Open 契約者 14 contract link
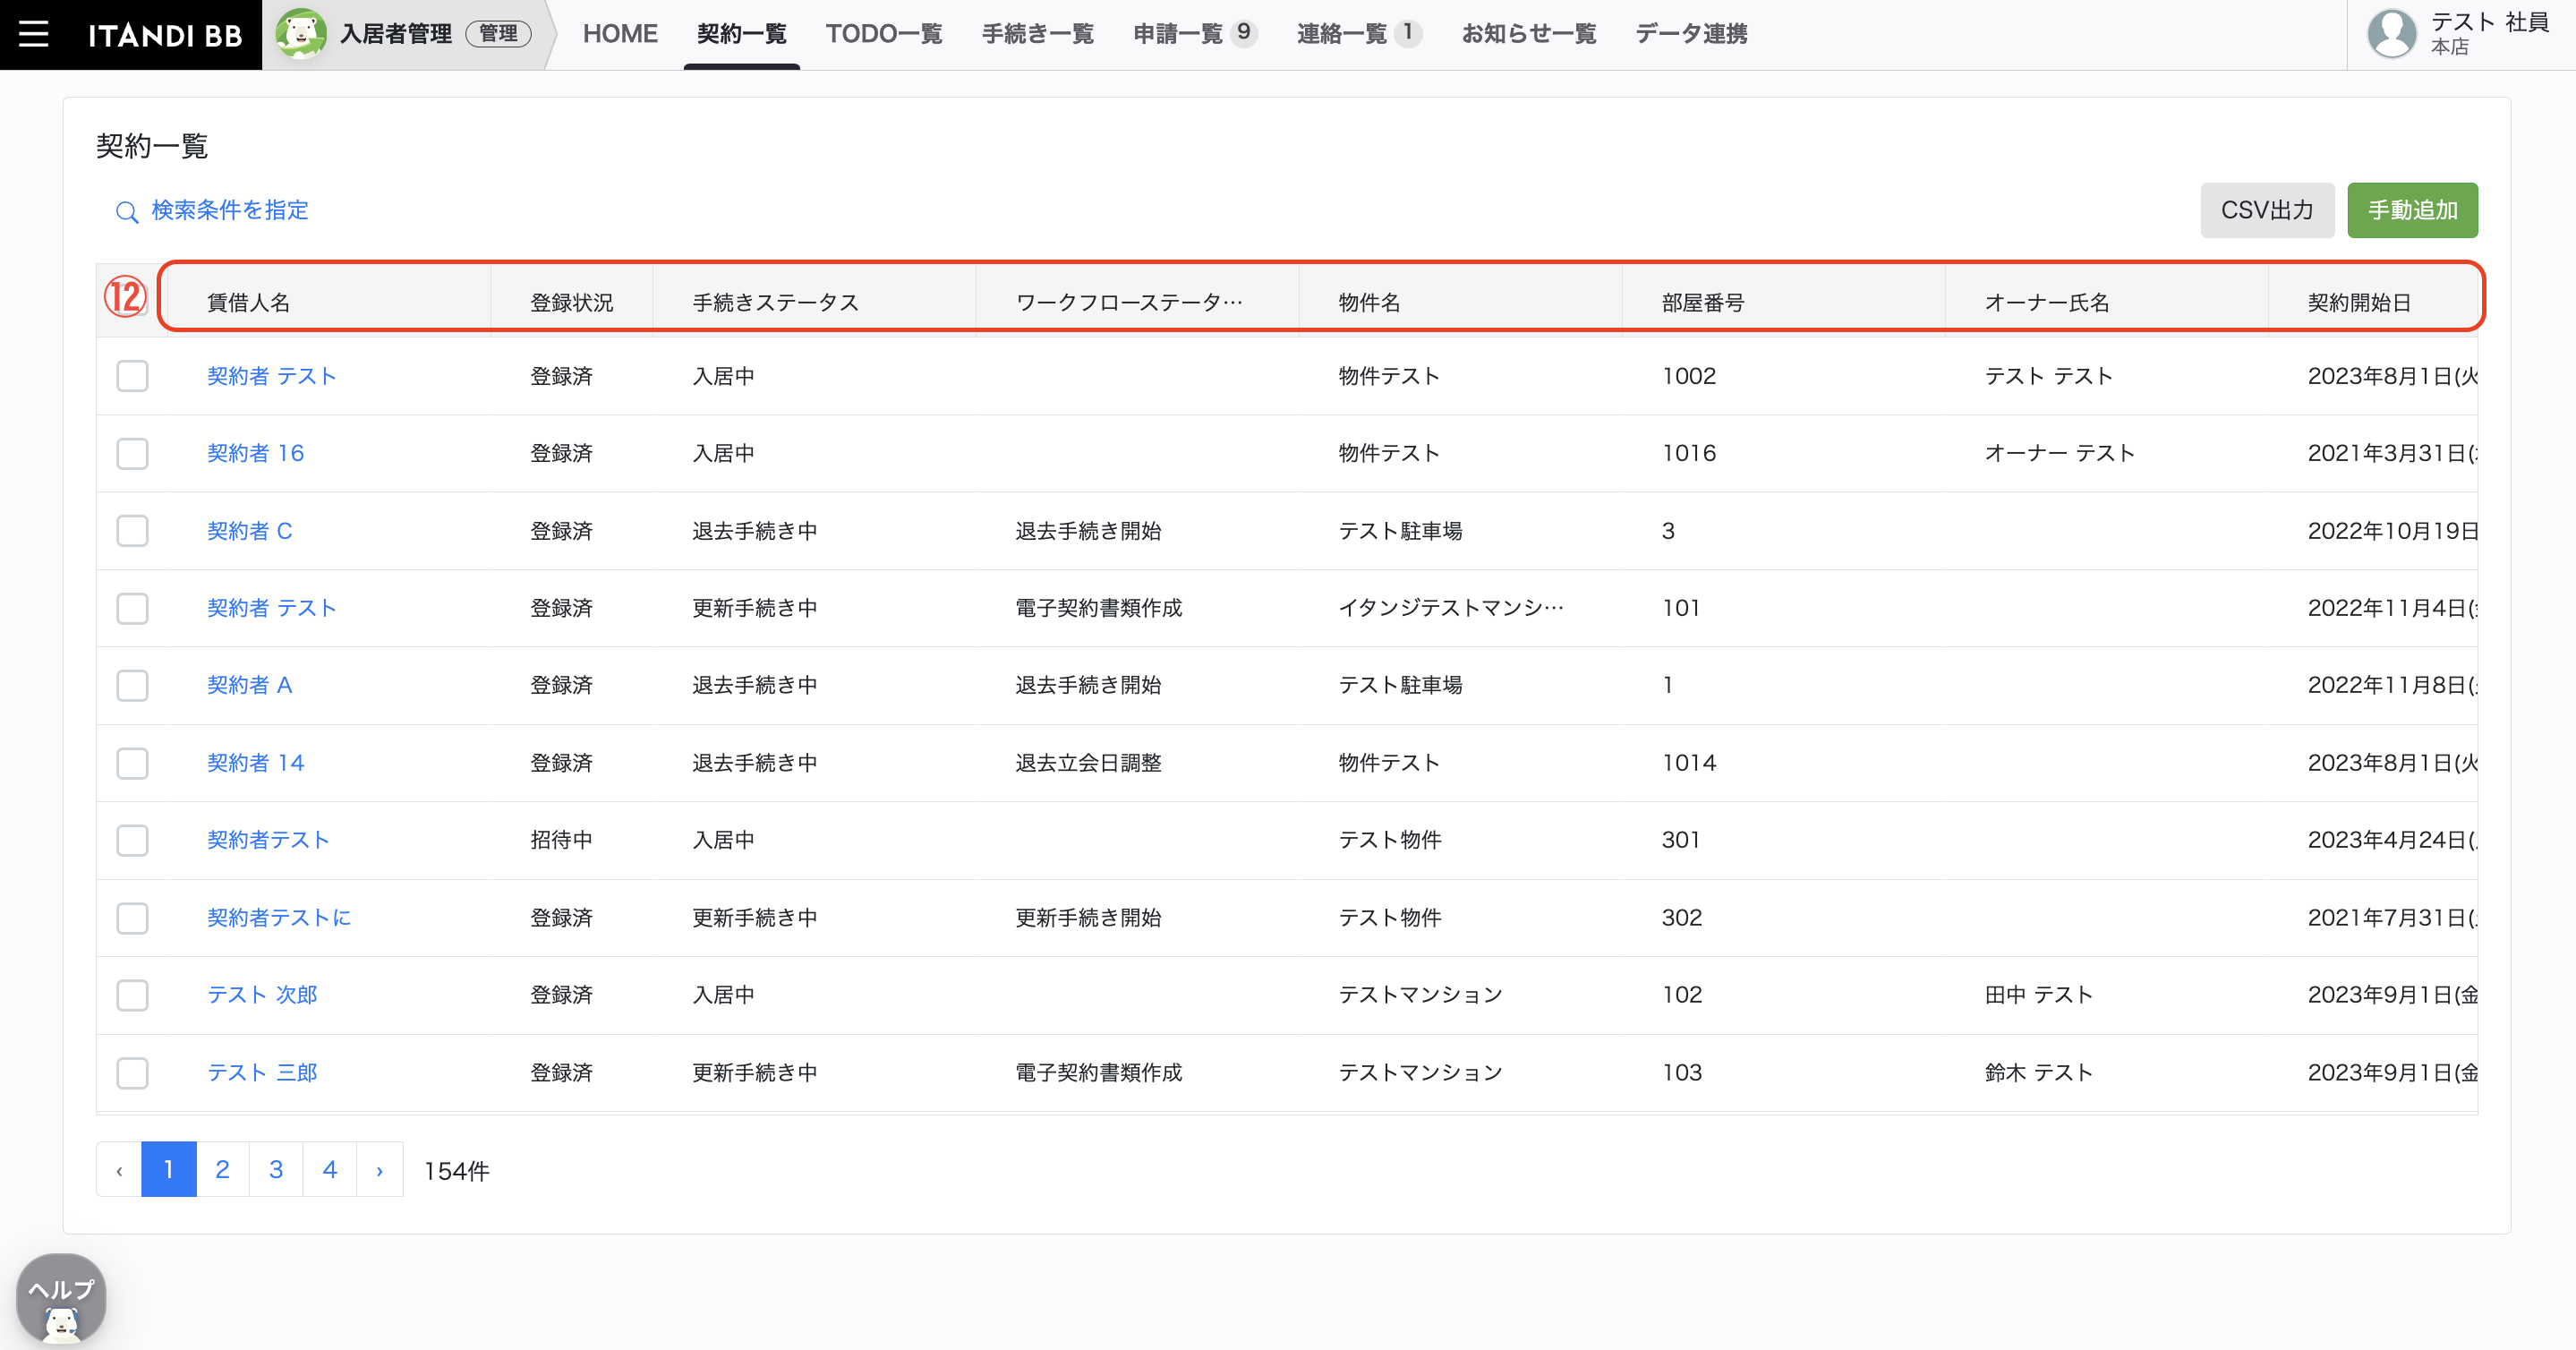Viewport: 2576px width, 1350px height. click(x=255, y=763)
